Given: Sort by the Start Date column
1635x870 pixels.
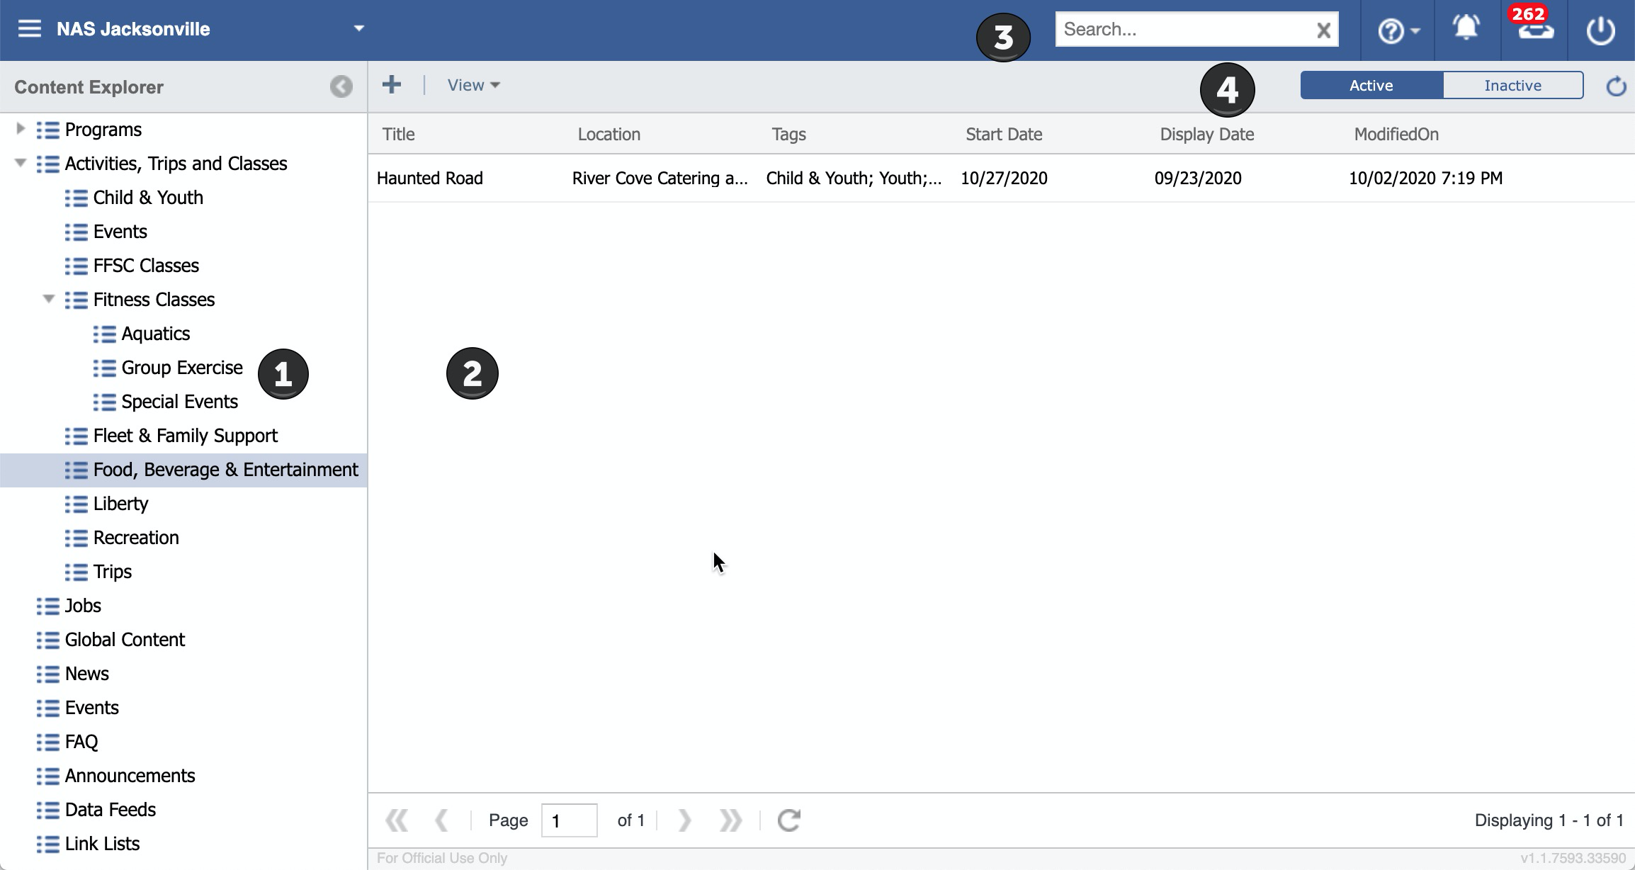Looking at the screenshot, I should tap(1003, 134).
